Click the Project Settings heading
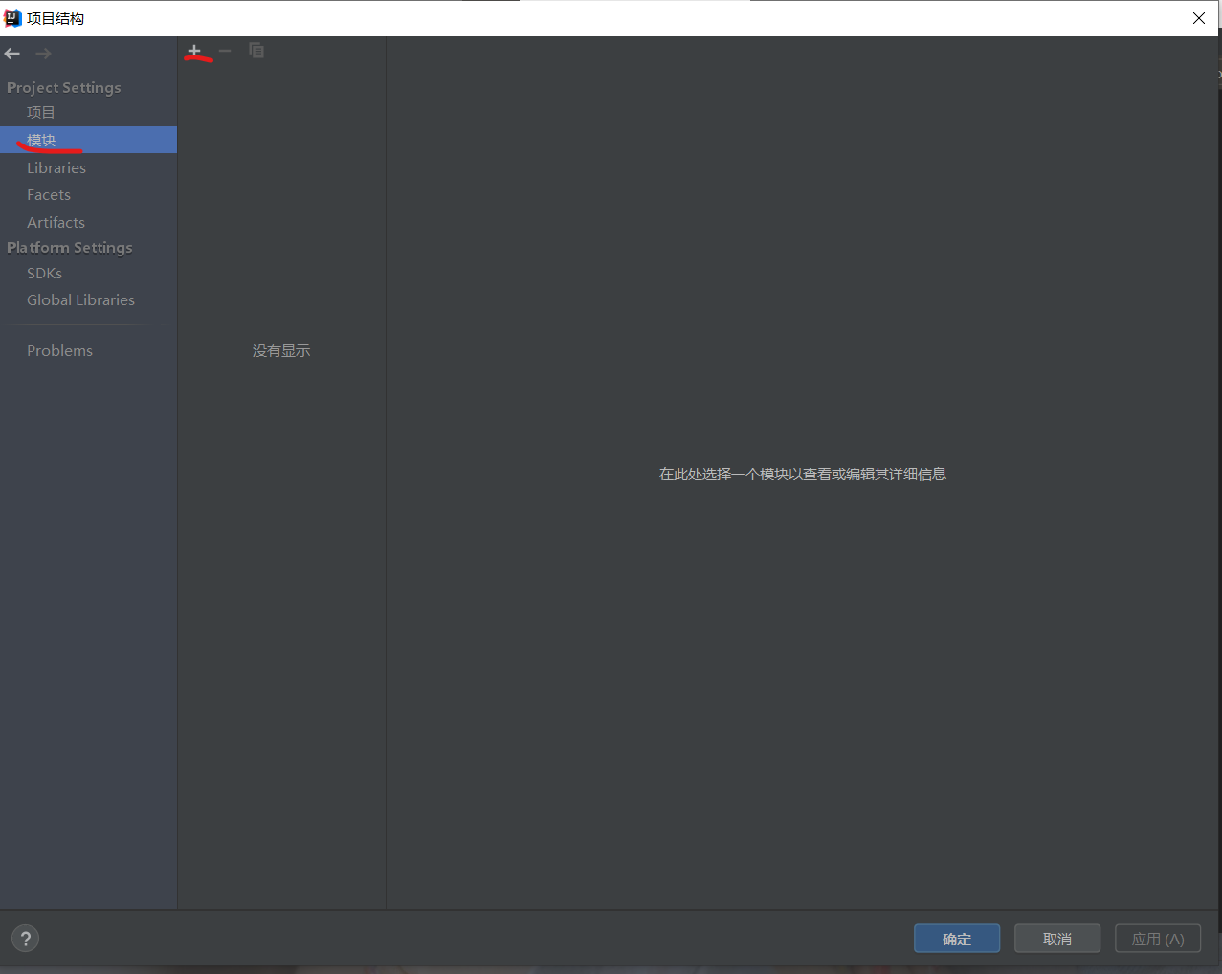This screenshot has width=1222, height=974. coord(64,87)
